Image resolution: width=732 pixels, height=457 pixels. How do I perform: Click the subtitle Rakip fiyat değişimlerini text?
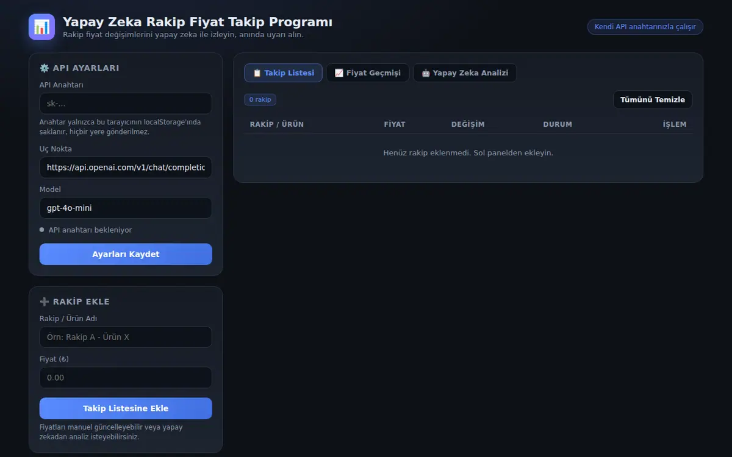coord(183,35)
